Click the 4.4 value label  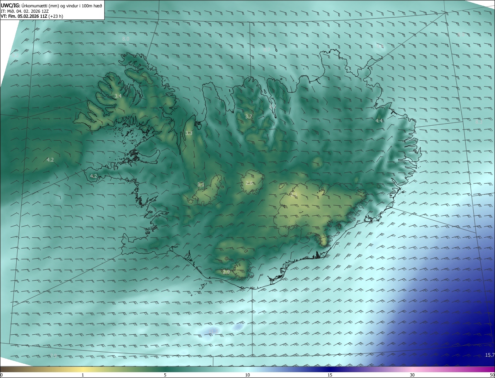[379, 121]
